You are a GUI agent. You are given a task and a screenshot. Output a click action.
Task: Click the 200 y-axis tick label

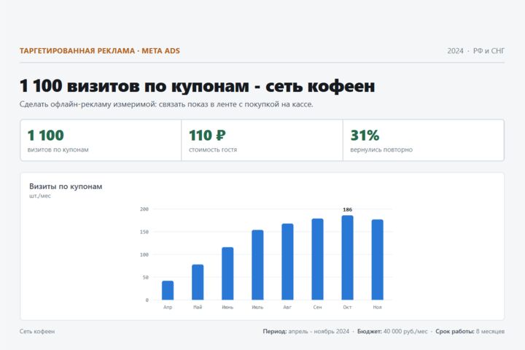[144, 209]
